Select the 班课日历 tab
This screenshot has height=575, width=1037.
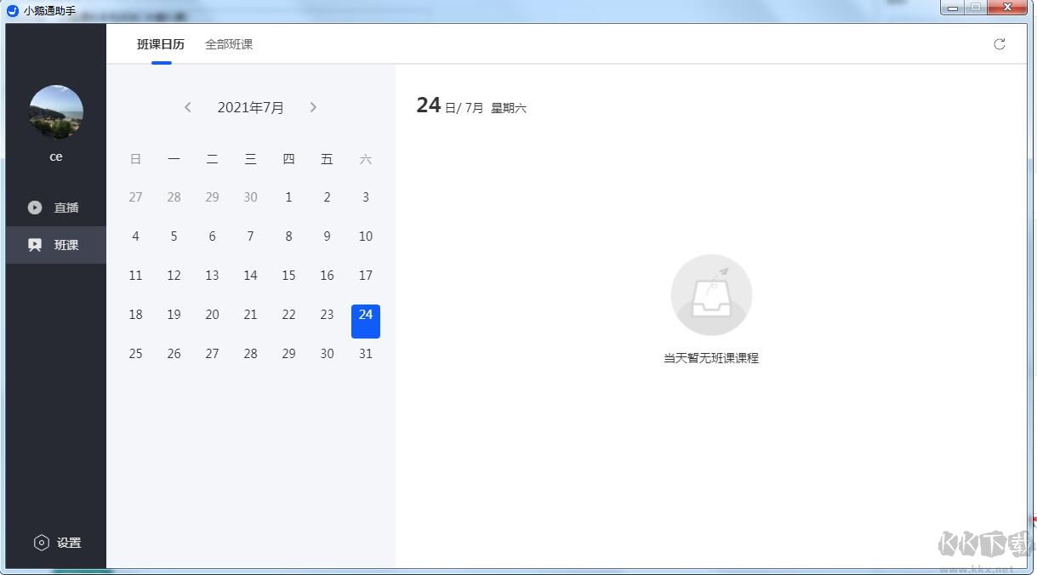click(x=162, y=44)
